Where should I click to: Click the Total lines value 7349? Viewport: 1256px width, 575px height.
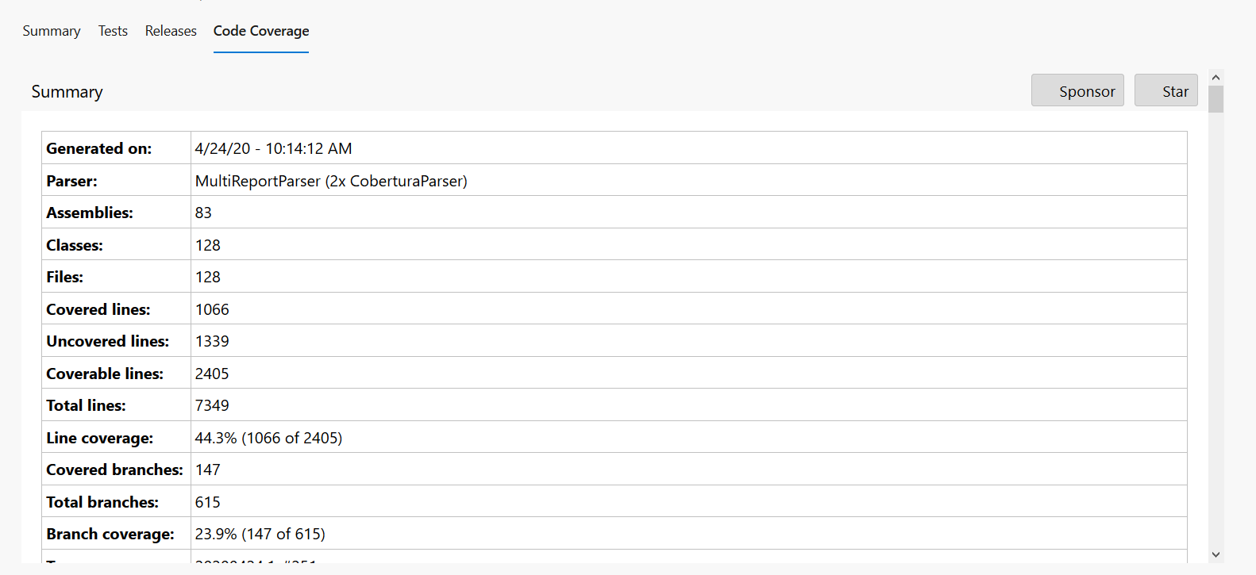[212, 405]
